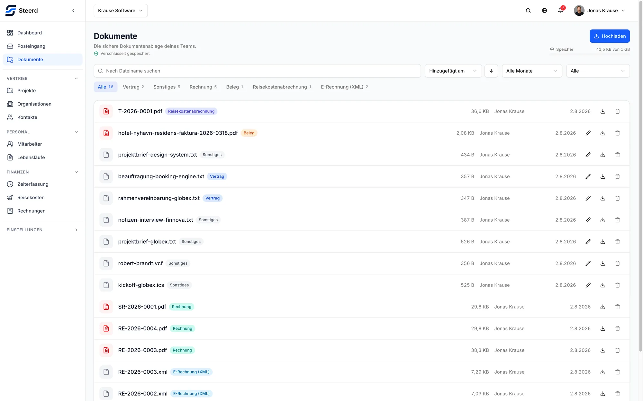Delete T-2026-0001.pdf

pos(618,111)
